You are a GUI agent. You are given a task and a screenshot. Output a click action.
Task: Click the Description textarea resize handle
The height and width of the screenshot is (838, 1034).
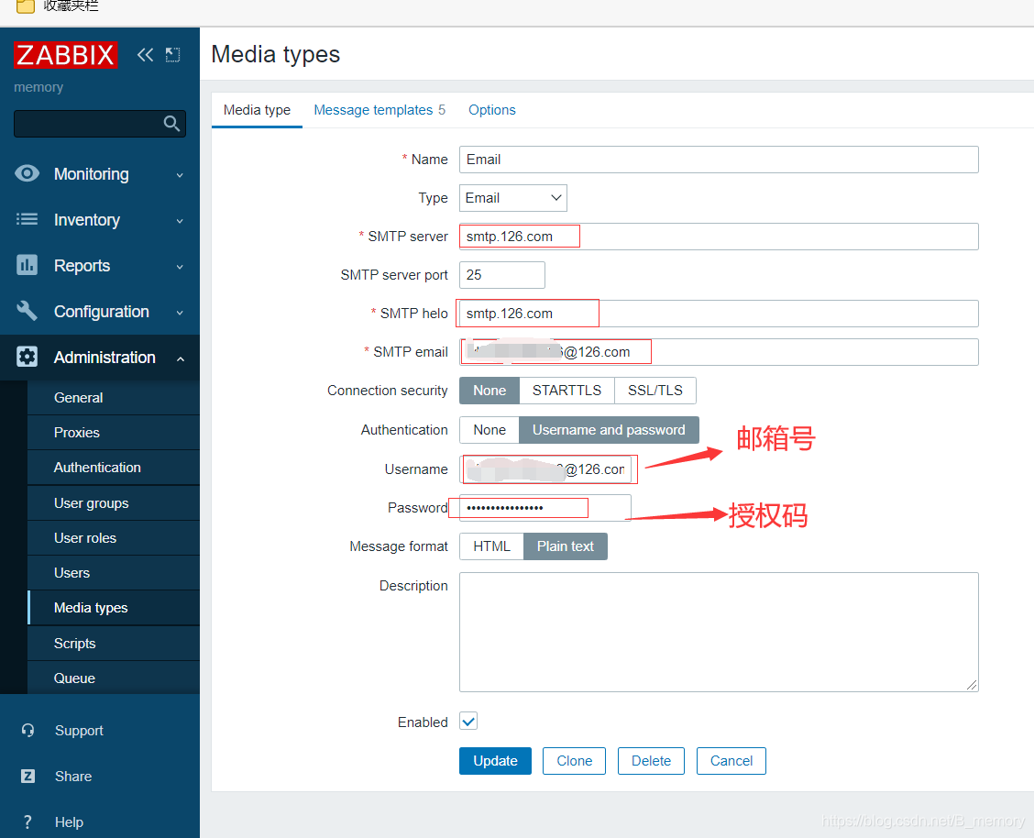[x=972, y=685]
